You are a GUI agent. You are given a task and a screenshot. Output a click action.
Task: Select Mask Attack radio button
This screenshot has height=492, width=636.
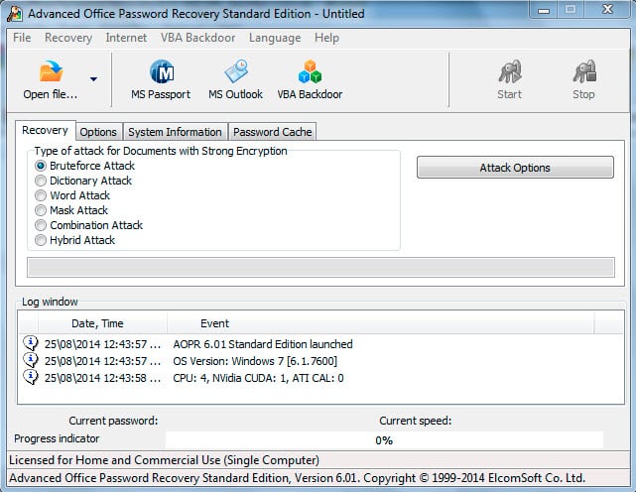pyautogui.click(x=41, y=210)
